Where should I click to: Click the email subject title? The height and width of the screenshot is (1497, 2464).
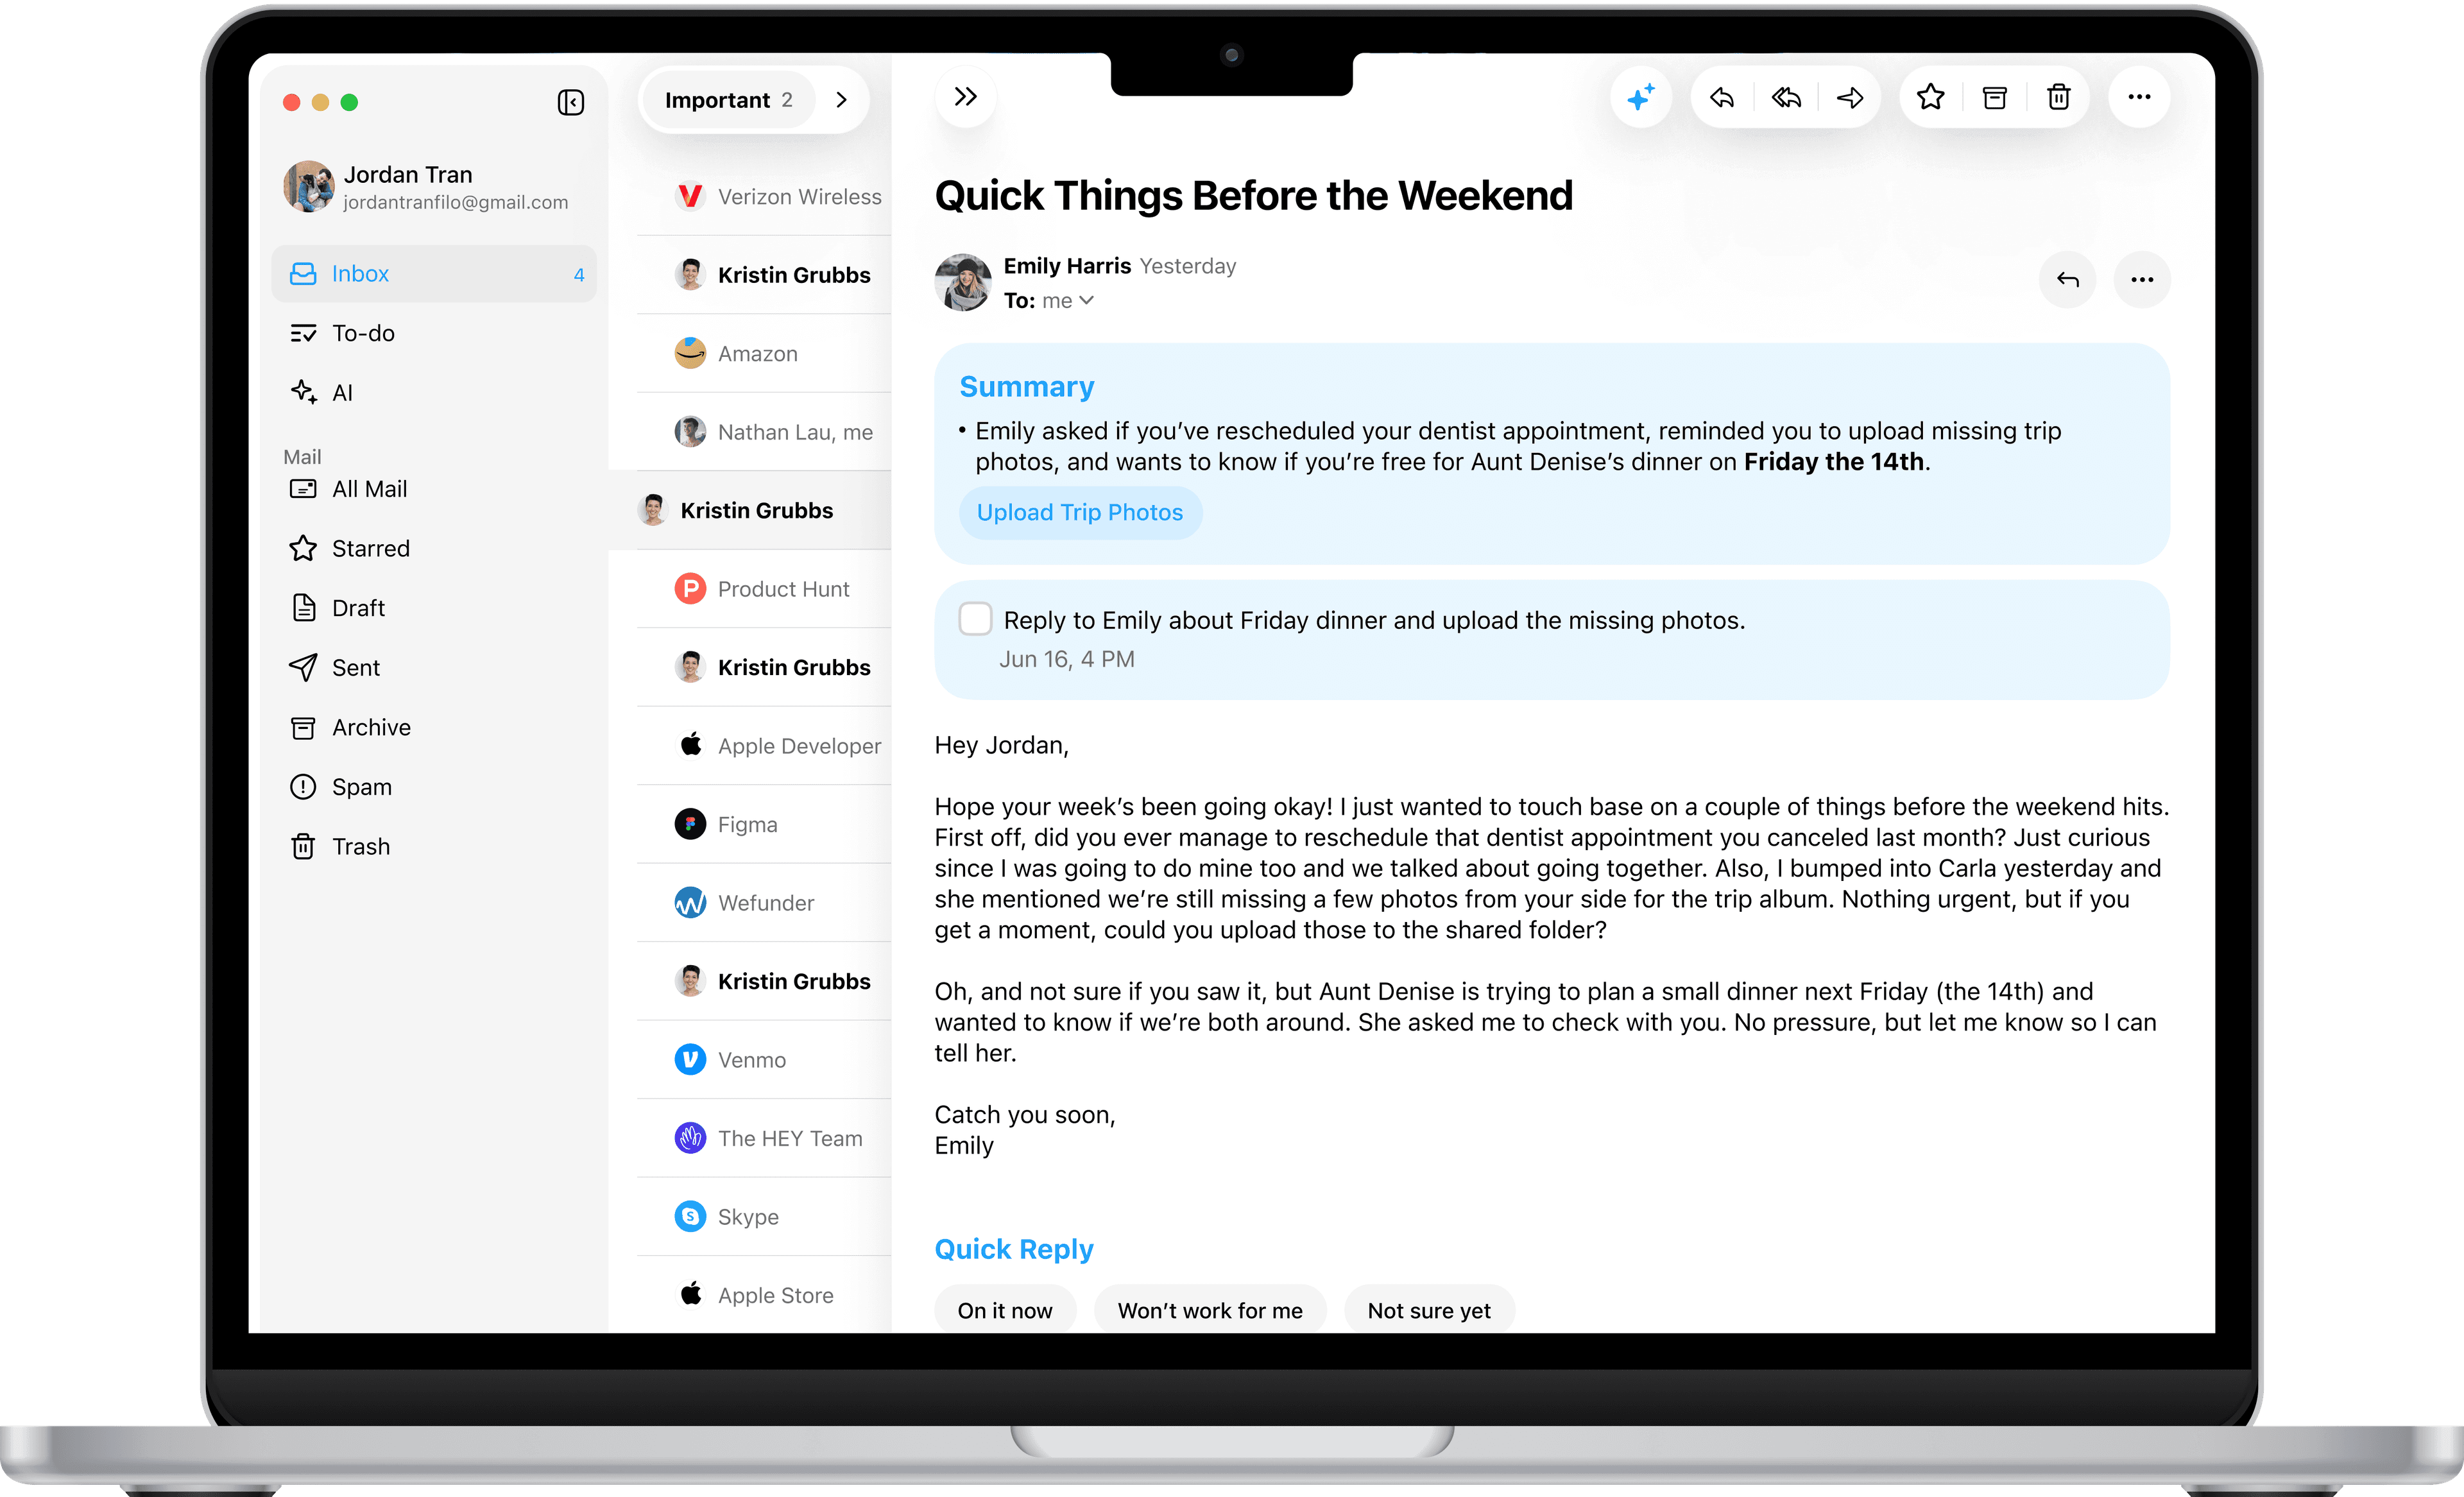point(1253,196)
